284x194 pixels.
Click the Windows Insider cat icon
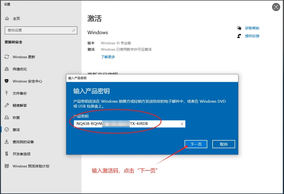coord(7,166)
